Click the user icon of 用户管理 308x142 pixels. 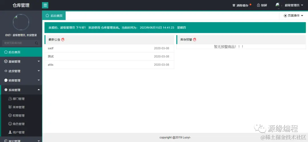(10, 132)
